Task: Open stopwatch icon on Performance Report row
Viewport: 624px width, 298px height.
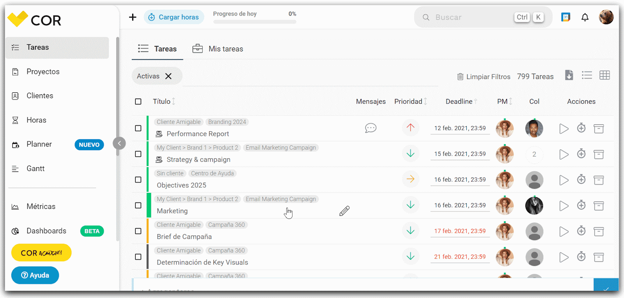Action: coord(581,128)
